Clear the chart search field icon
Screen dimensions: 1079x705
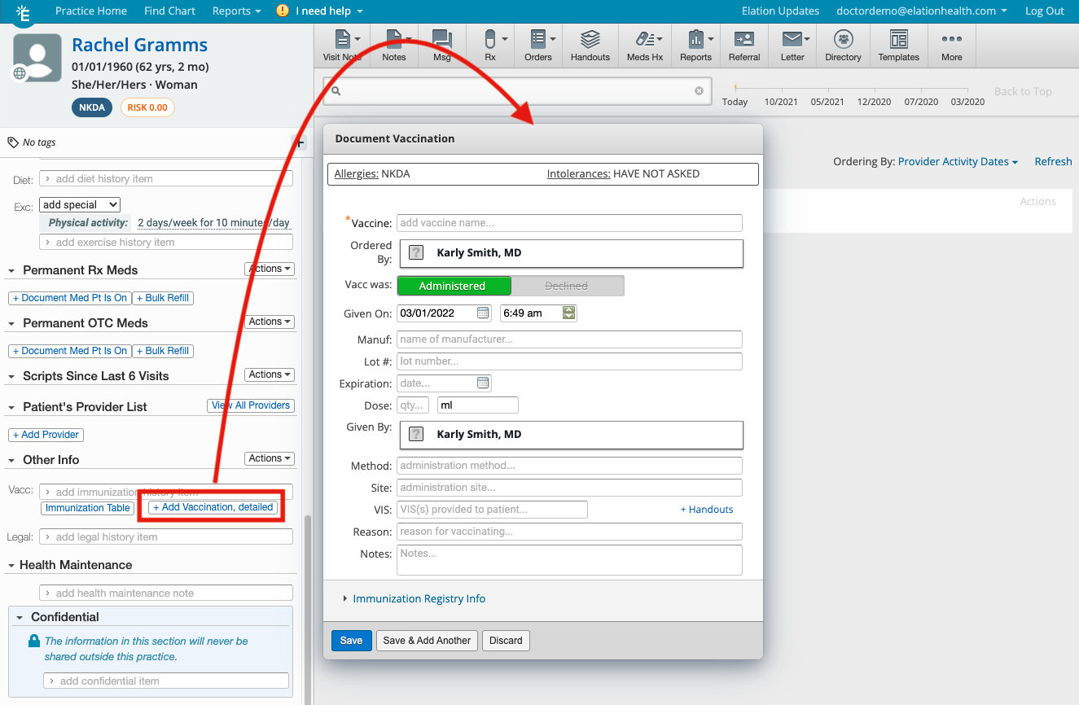699,91
